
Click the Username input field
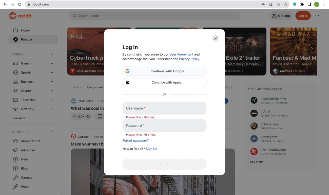(x=164, y=108)
